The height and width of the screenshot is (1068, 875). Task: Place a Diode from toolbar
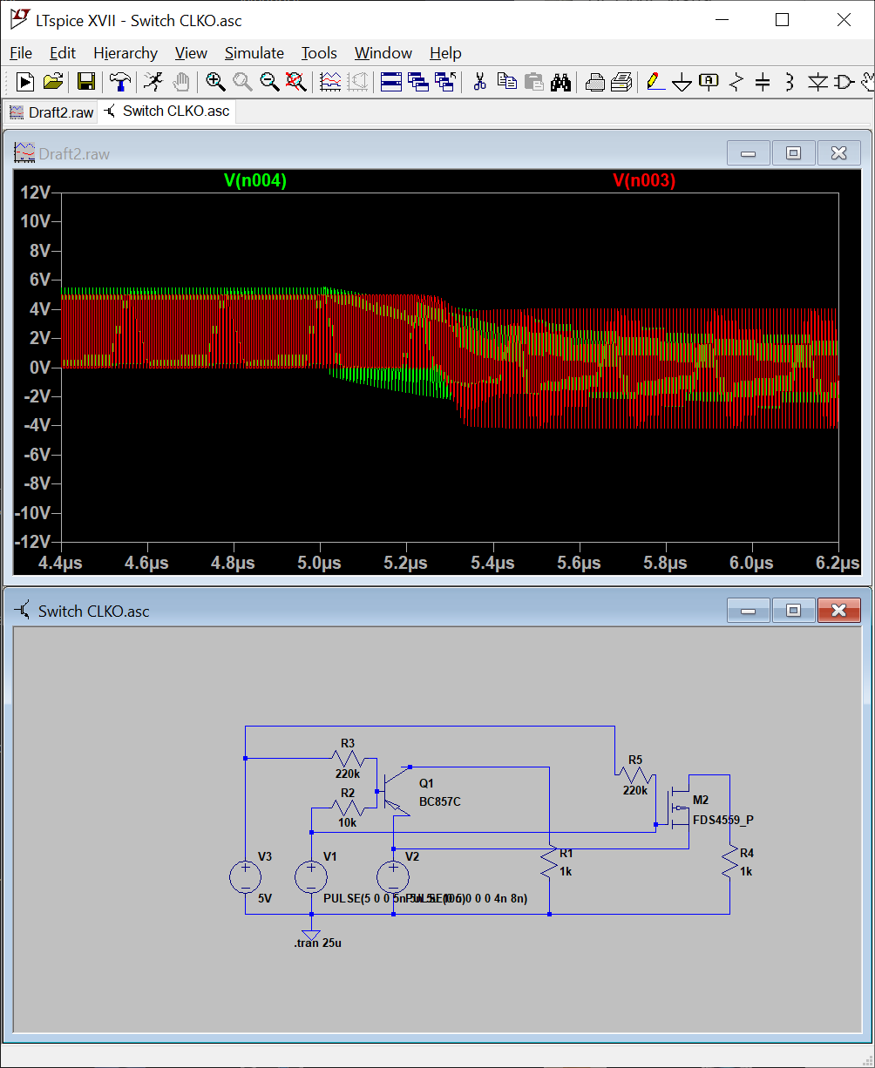817,82
